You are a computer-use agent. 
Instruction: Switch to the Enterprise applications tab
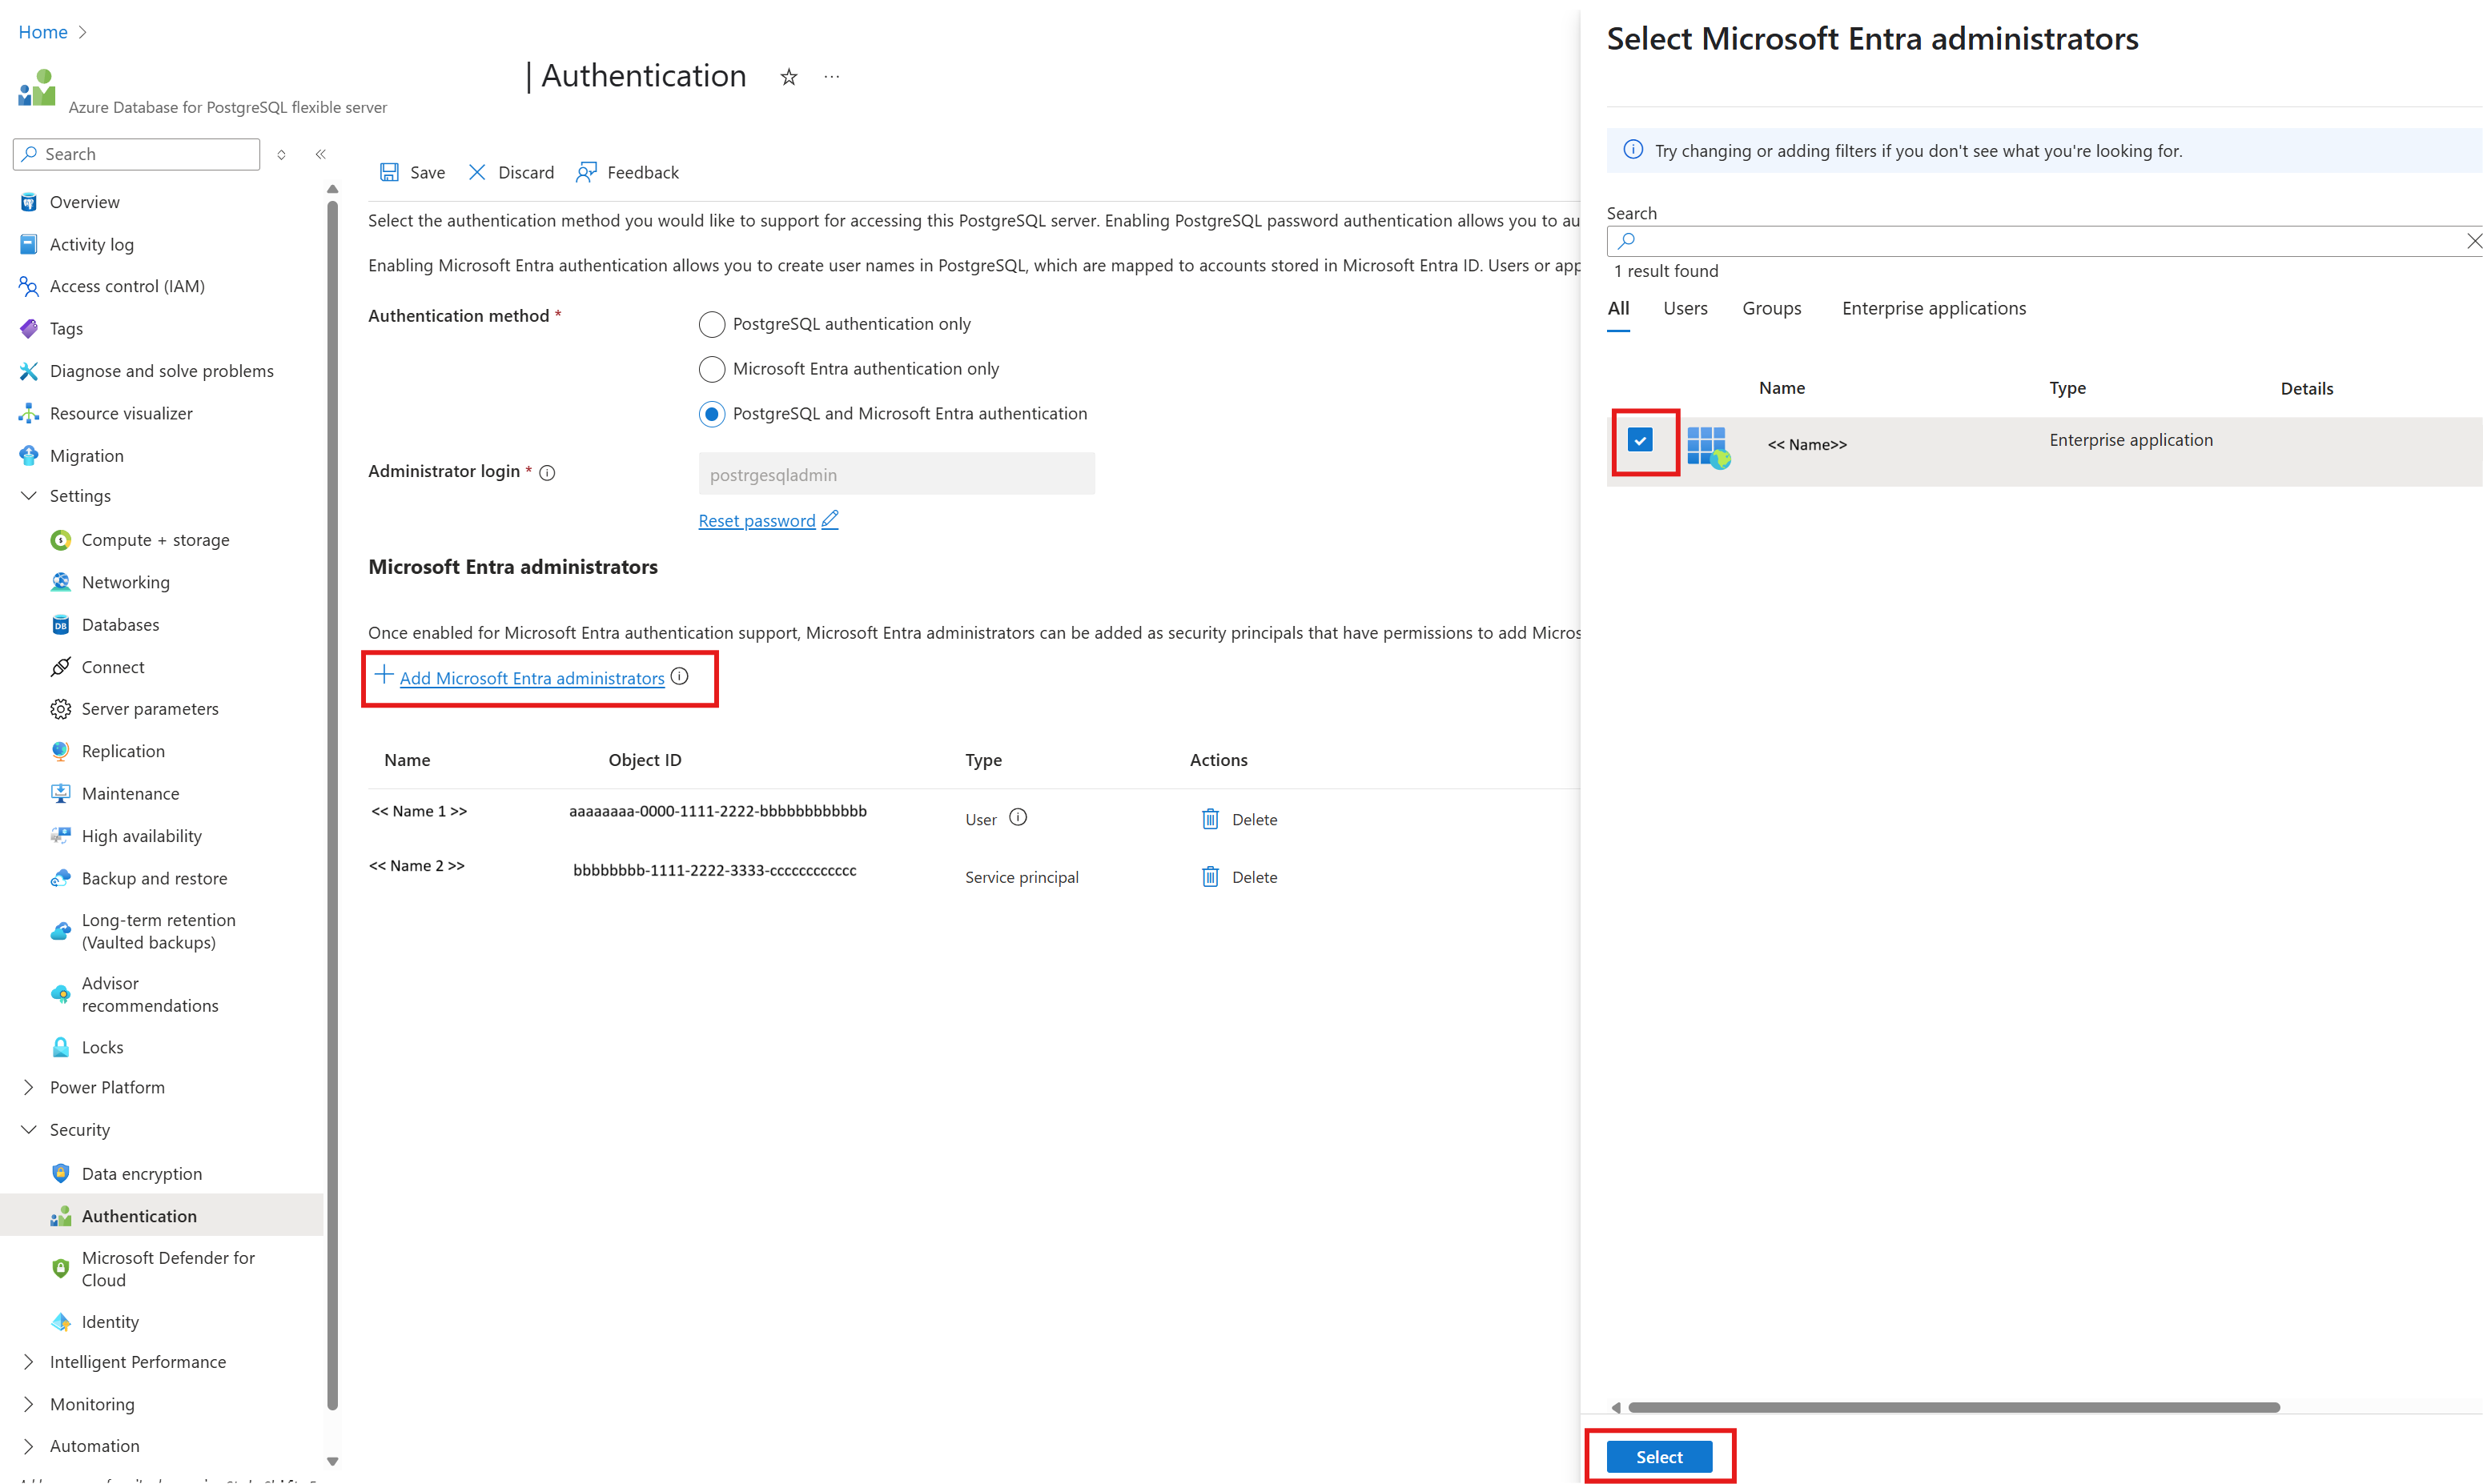(1934, 308)
